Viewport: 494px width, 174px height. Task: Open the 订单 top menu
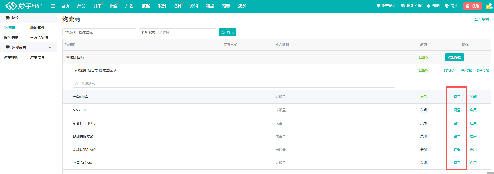97,6
